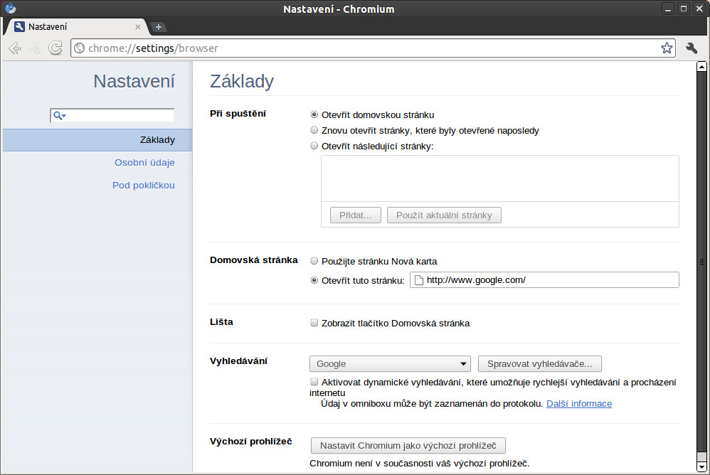Image resolution: width=710 pixels, height=475 pixels.
Task: Open the wrench menu icon
Action: 692,48
